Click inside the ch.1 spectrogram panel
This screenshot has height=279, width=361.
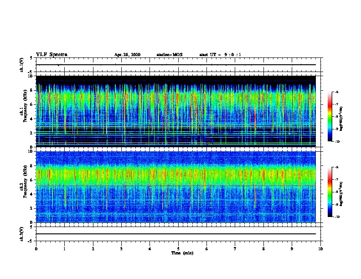coord(175,111)
